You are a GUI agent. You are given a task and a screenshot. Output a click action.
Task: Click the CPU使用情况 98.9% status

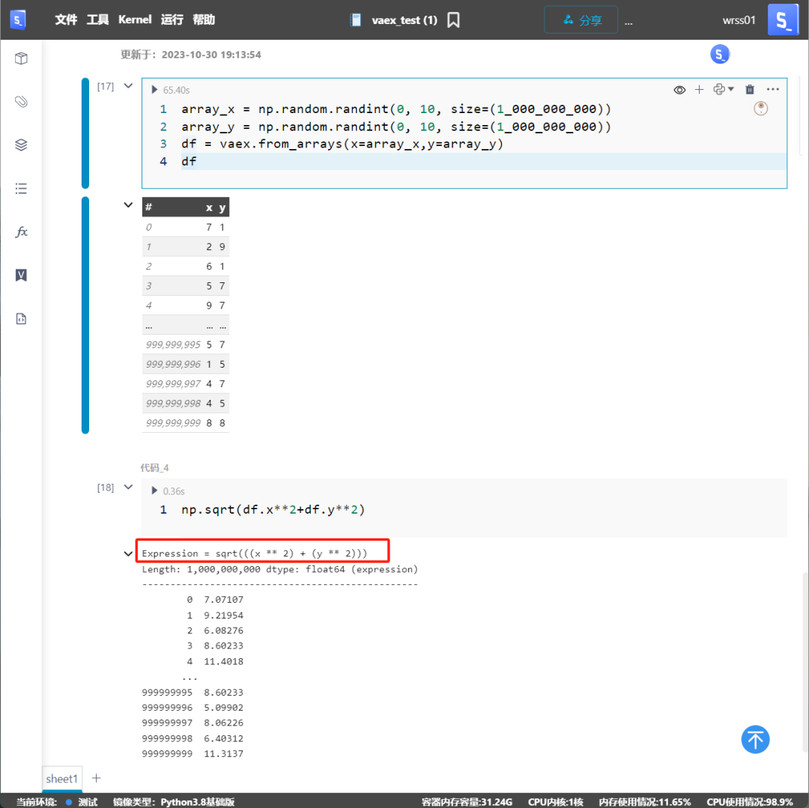click(x=750, y=802)
